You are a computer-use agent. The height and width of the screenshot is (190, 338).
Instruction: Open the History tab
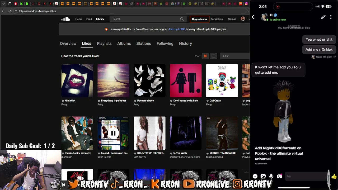point(185,44)
